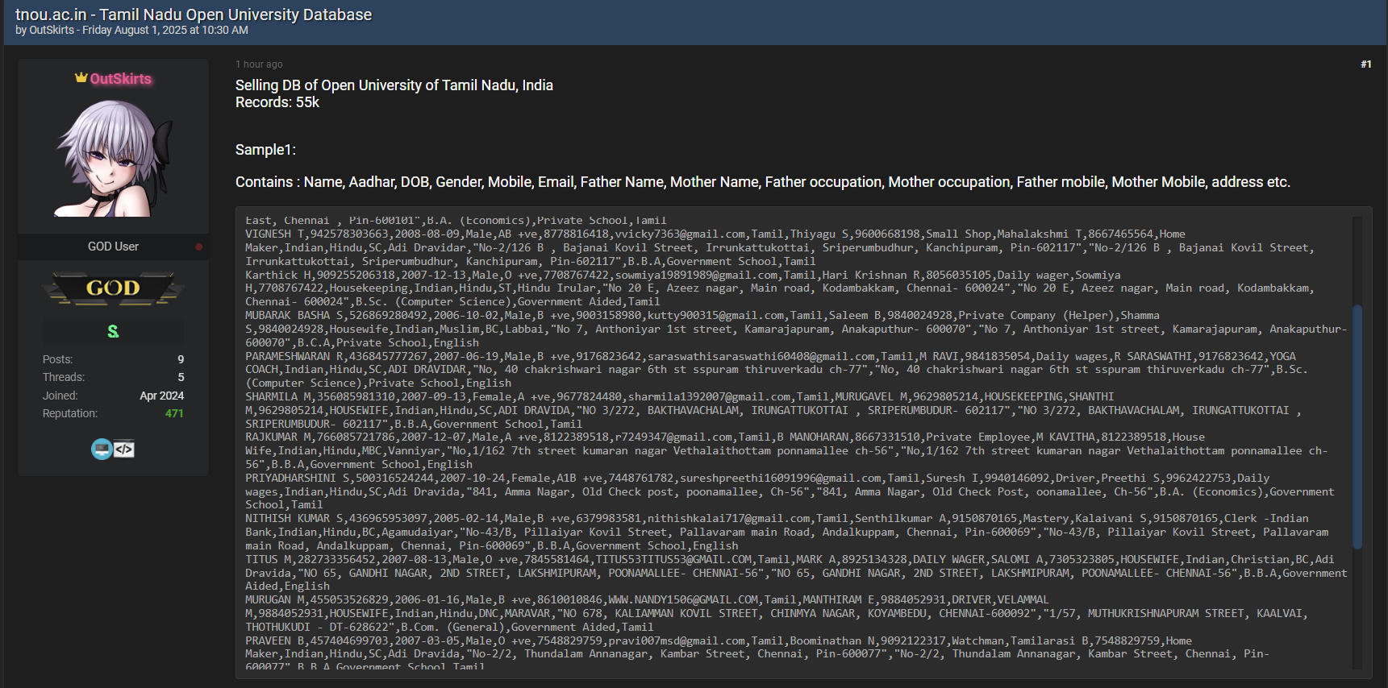This screenshot has height=688, width=1388.
Task: Click the crown icon beside the username
Action: [x=81, y=78]
